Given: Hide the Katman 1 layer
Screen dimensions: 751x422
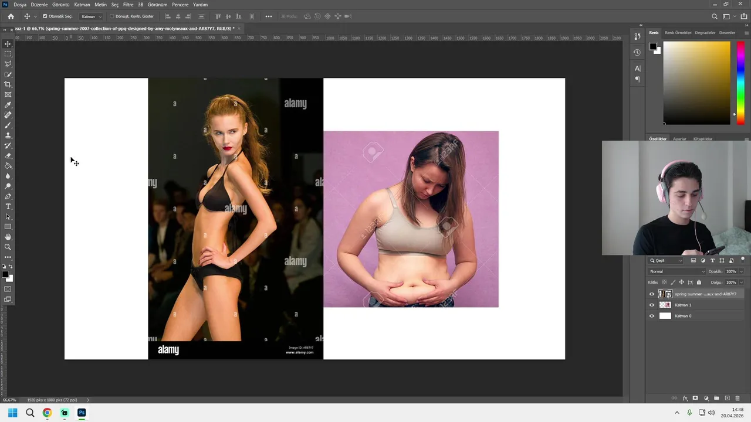Looking at the screenshot, I should point(651,305).
